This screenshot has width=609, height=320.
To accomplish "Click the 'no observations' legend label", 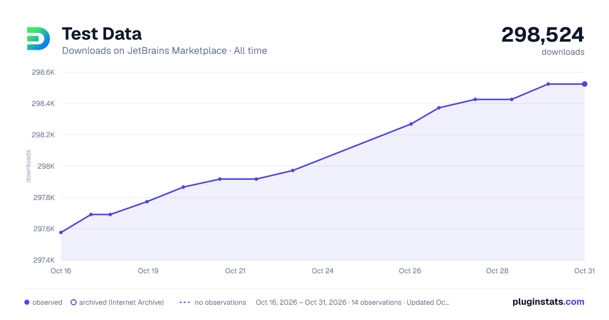I will click(x=220, y=302).
